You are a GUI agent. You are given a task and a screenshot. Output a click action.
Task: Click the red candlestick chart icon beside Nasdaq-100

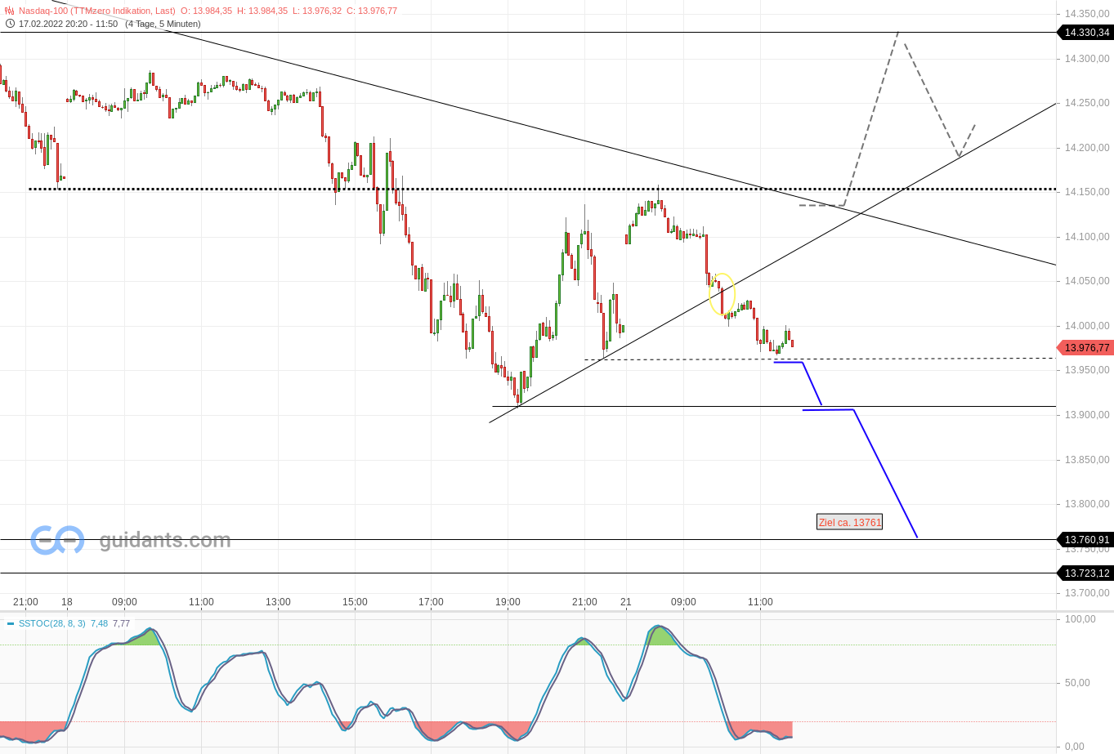9,11
